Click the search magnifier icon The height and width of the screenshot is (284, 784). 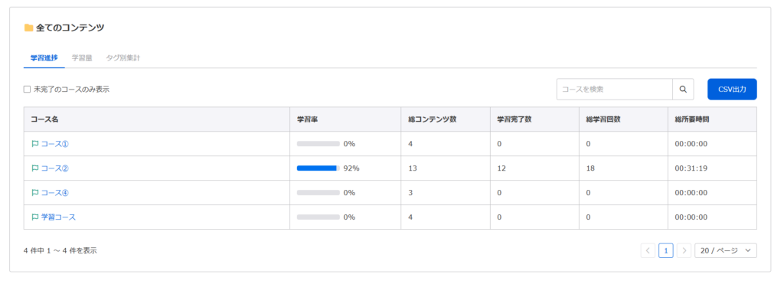tap(683, 90)
